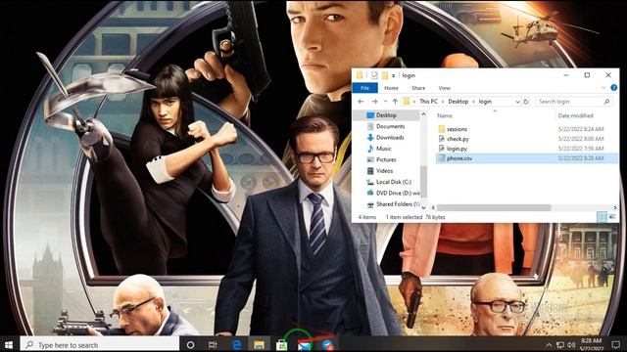Click 'Desktop' in the address breadcrumb
The width and height of the screenshot is (627, 352).
click(458, 102)
